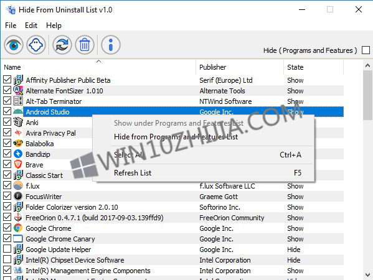Open the Edit menu

pos(31,26)
